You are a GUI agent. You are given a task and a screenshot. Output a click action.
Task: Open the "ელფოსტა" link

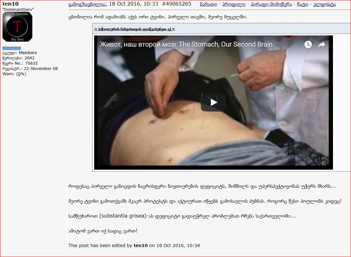tap(324, 4)
